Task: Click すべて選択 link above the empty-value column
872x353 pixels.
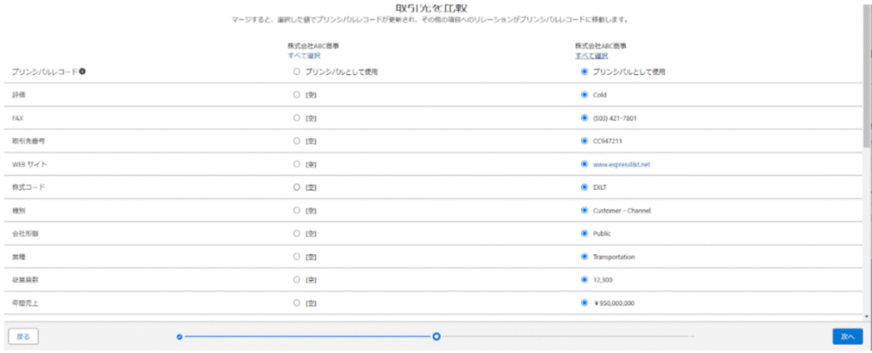Action: 303,55
